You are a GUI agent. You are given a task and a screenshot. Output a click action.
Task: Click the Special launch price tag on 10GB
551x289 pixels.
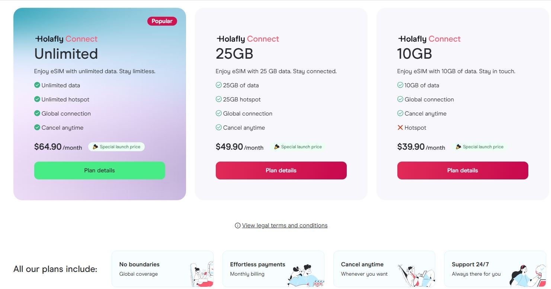(x=480, y=147)
